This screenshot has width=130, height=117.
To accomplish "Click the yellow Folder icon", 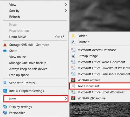I will (73, 36).
